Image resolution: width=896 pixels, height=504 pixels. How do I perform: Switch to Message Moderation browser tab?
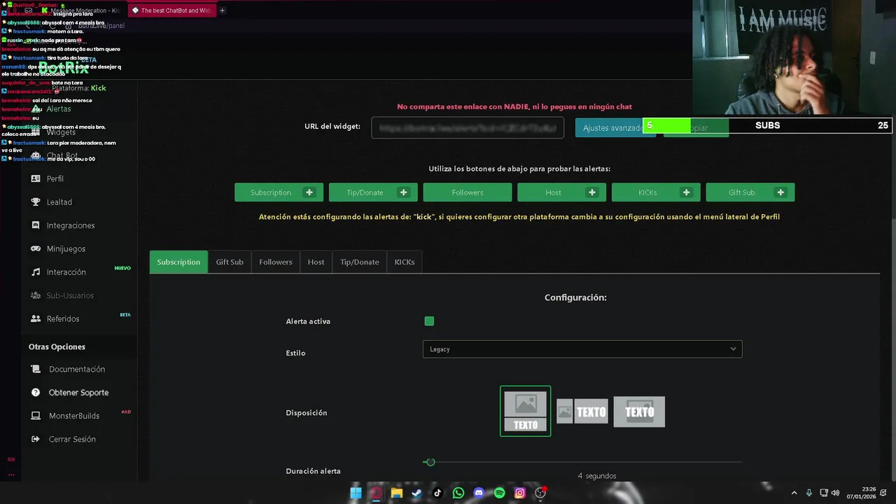click(83, 10)
